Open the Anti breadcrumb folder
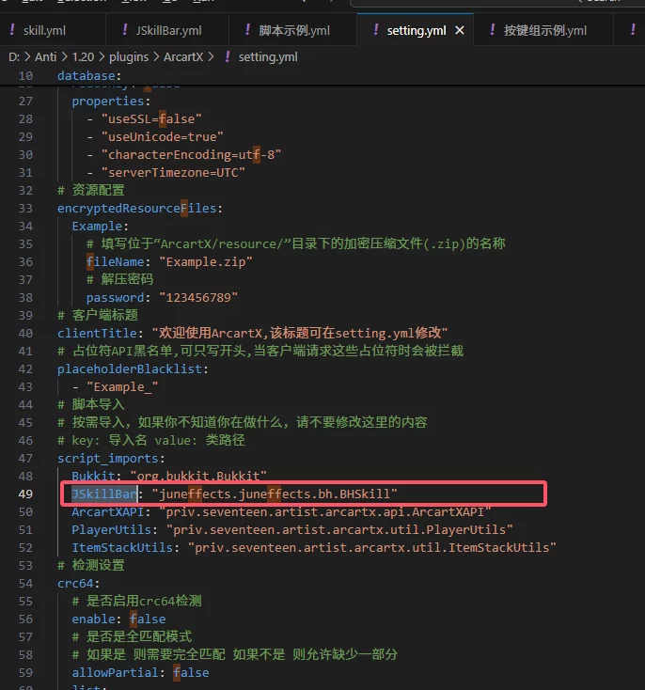 coord(46,56)
